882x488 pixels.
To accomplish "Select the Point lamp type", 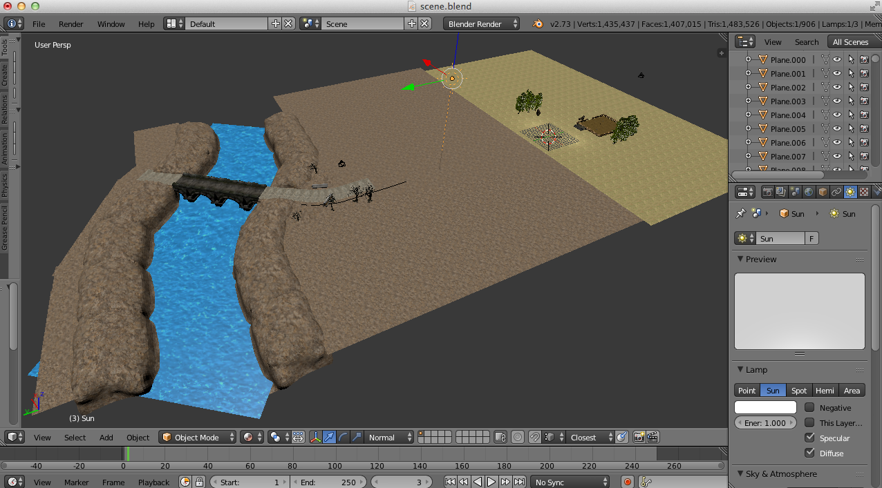I will coord(747,390).
